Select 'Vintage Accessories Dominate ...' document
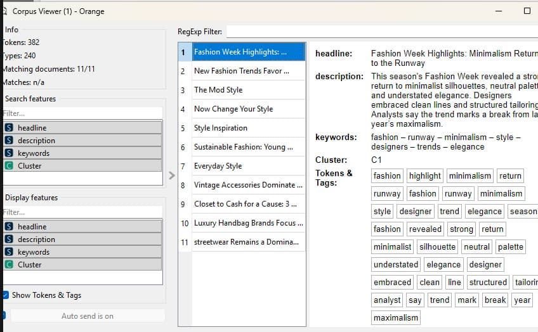538x332 pixels. pyautogui.click(x=248, y=185)
